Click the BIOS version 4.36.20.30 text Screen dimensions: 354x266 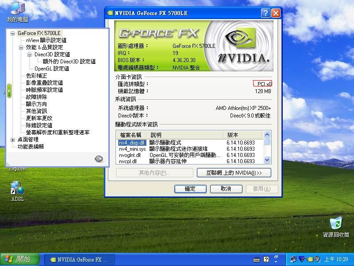coord(184,60)
